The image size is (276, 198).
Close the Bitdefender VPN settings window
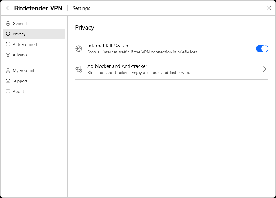[269, 8]
